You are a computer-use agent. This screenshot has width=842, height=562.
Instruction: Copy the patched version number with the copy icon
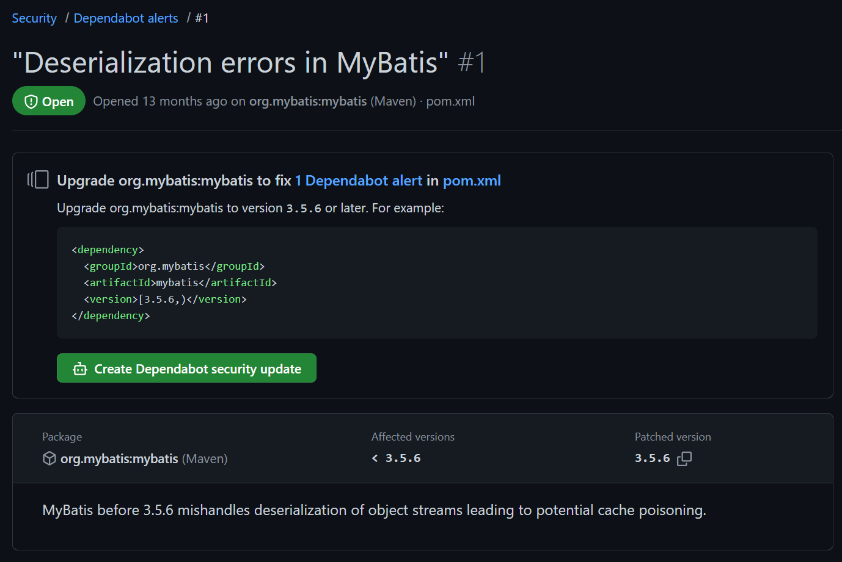pos(684,459)
